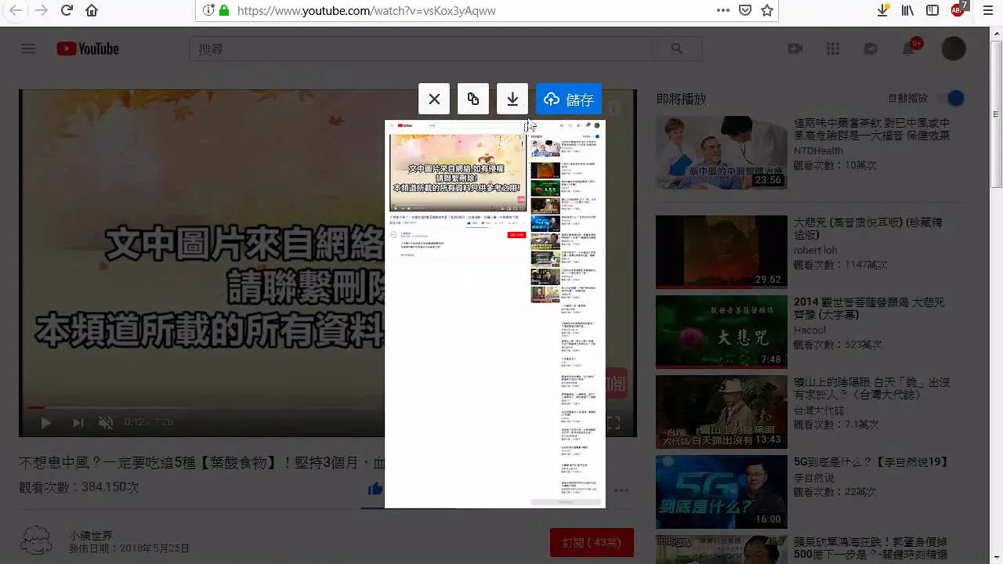
Task: Open the YouTube account avatar menu
Action: (x=954, y=49)
